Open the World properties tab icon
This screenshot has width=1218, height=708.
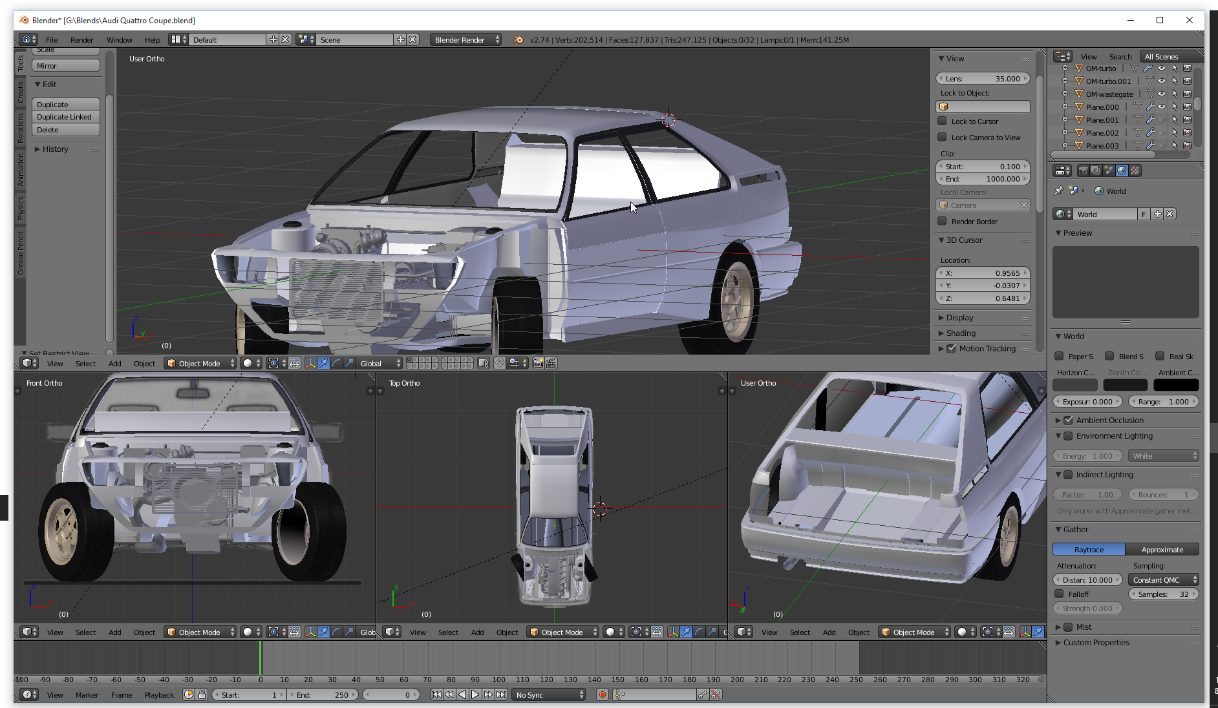click(x=1122, y=171)
